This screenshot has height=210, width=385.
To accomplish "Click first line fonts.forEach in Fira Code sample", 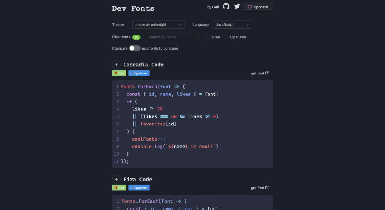I will tap(154, 201).
